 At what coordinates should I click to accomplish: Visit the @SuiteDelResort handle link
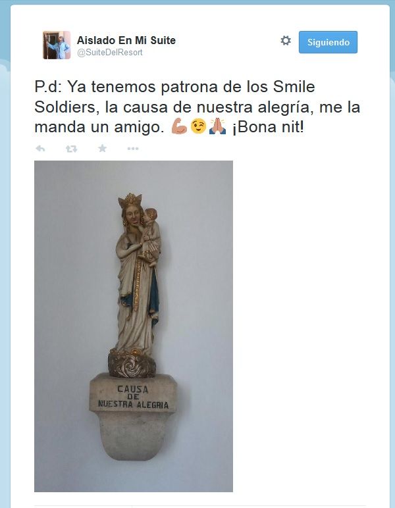tap(109, 53)
